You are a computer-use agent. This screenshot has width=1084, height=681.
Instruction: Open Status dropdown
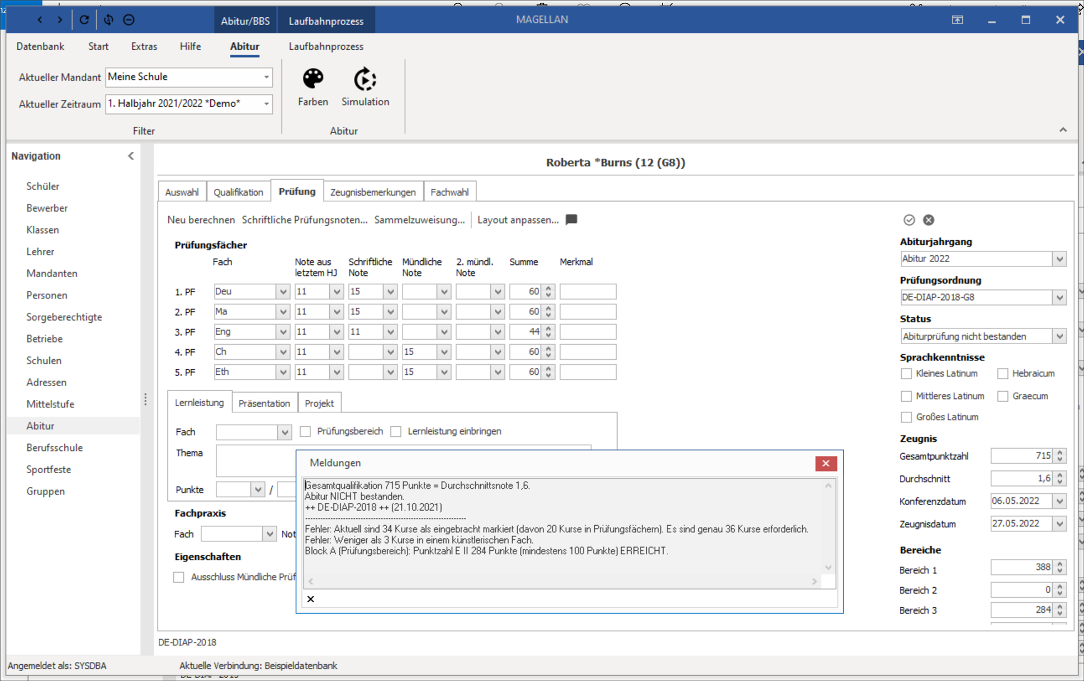(1059, 336)
